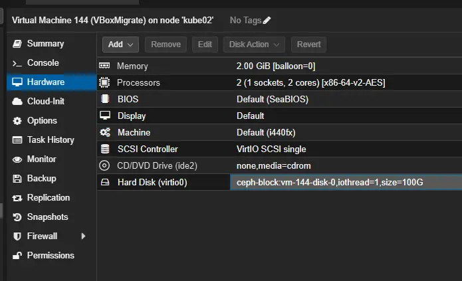
Task: Open the Permissions page
Action: coord(50,256)
